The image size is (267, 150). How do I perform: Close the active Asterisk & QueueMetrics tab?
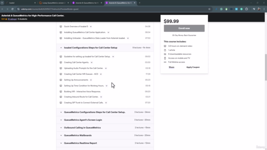coord(134,3)
